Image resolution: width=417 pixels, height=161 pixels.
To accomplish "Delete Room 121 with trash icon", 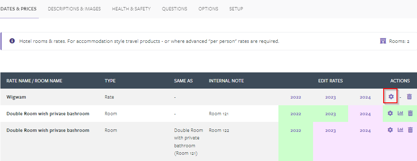I will (410, 114).
